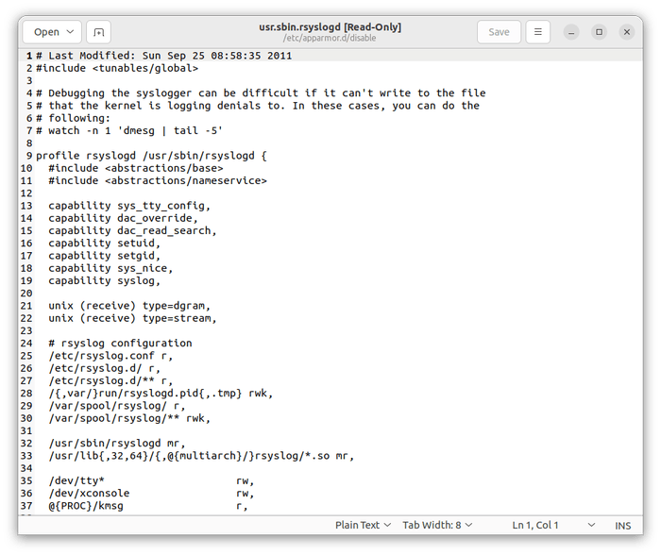Click 'profile rsyslogd /usr/sbin/rsyslogd {' line
Screen dimensions: 661x555
click(151, 156)
